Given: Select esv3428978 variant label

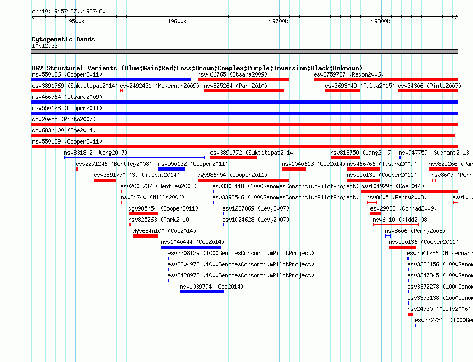Looking at the screenshot, I should coord(241,275).
